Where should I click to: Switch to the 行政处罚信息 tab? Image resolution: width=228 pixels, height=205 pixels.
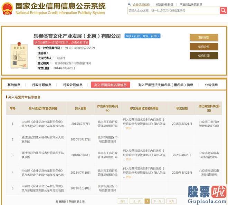(x=73, y=85)
